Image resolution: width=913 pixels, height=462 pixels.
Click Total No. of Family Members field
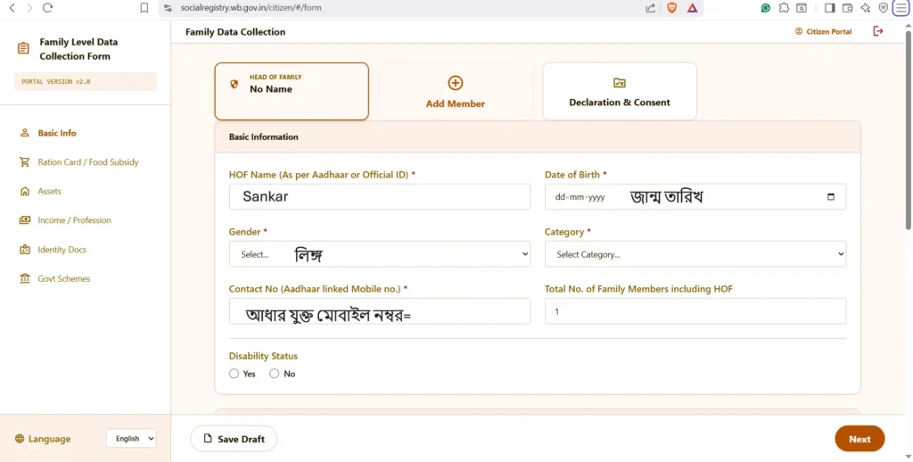(x=695, y=311)
